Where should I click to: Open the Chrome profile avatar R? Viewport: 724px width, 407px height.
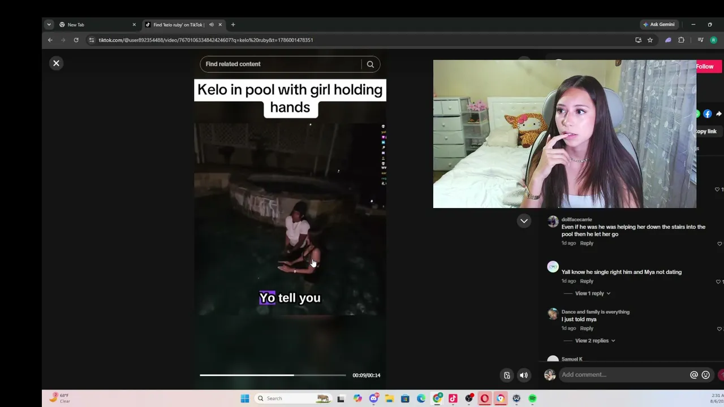713,40
